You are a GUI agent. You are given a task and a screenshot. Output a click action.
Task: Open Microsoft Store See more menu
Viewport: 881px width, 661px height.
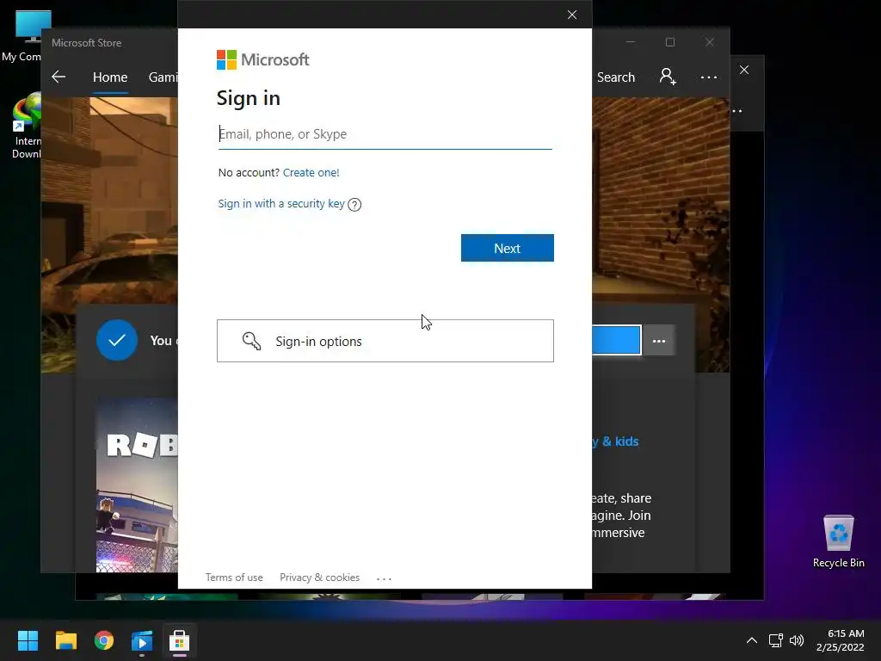coord(709,77)
